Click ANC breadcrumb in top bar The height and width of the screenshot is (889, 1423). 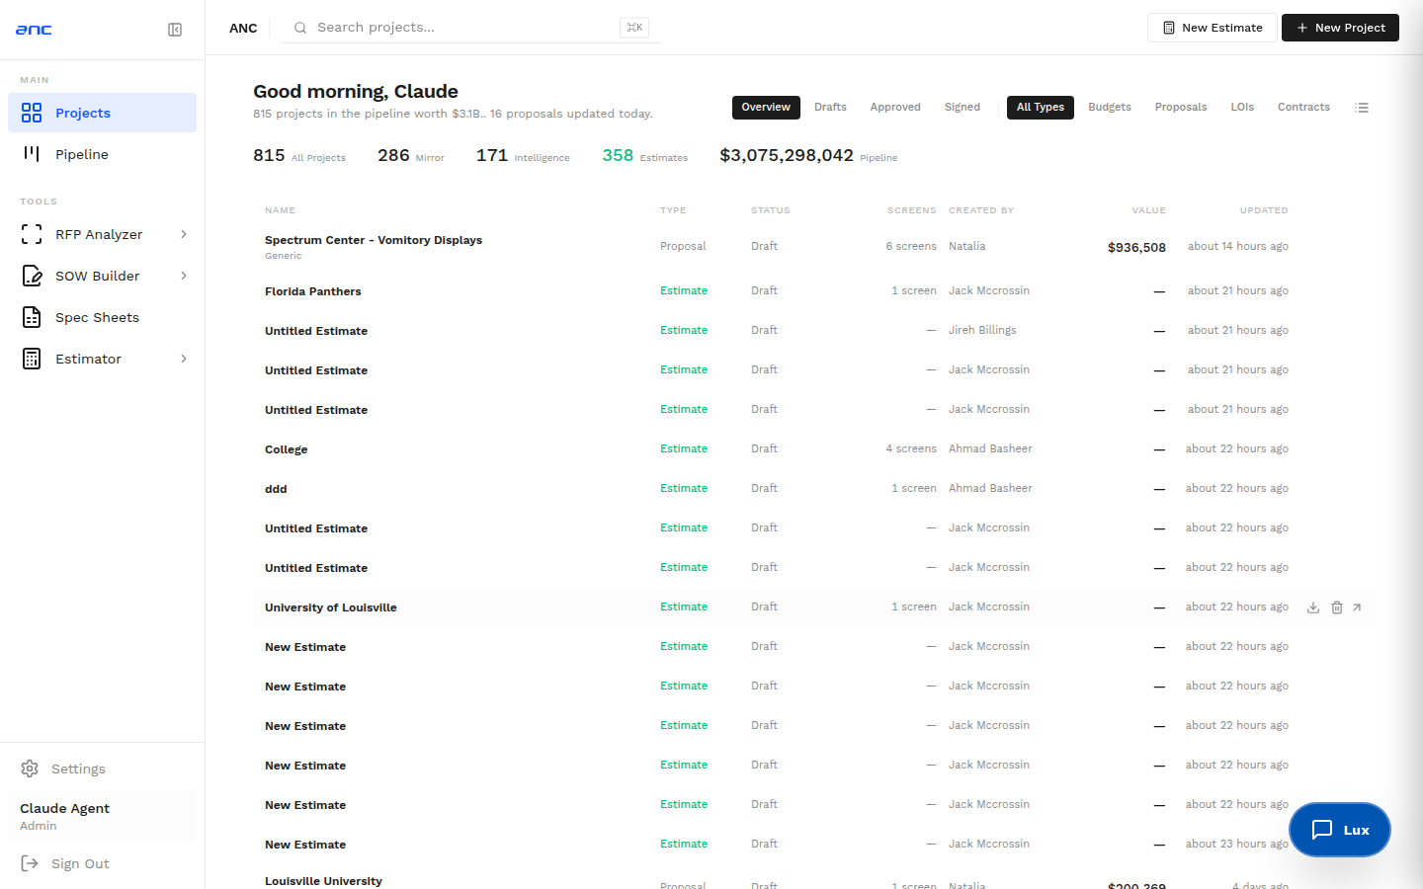pyautogui.click(x=243, y=28)
